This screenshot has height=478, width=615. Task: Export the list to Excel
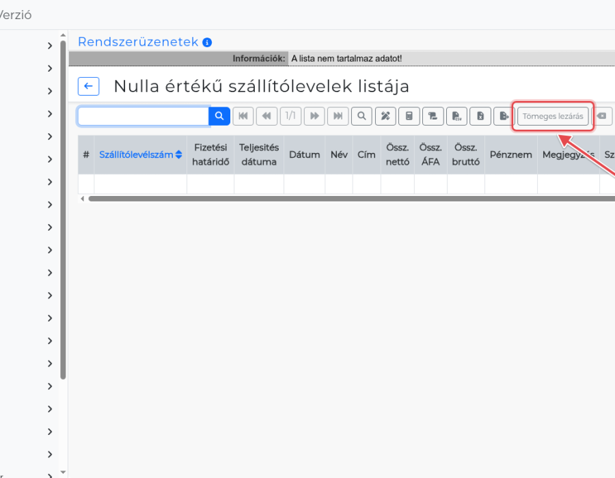[480, 116]
